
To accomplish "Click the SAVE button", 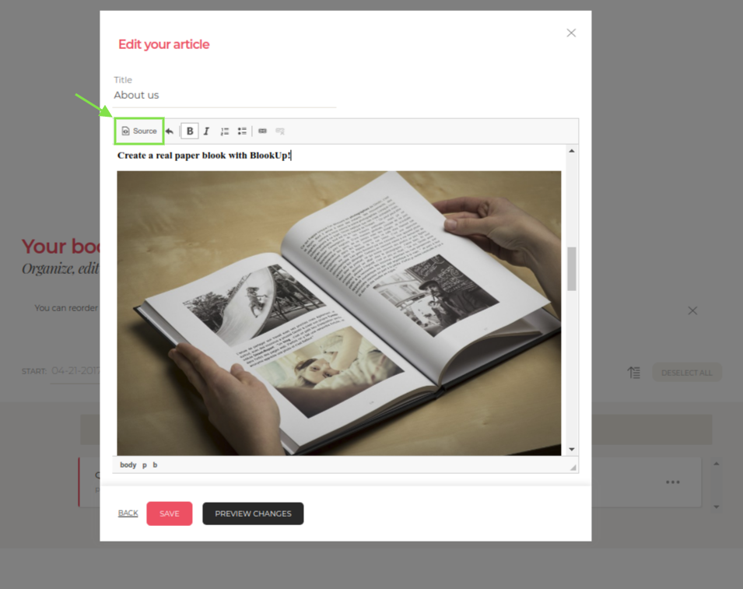I will [169, 514].
